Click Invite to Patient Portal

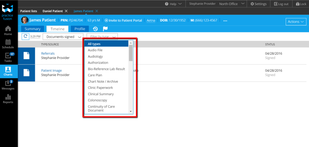123,20
